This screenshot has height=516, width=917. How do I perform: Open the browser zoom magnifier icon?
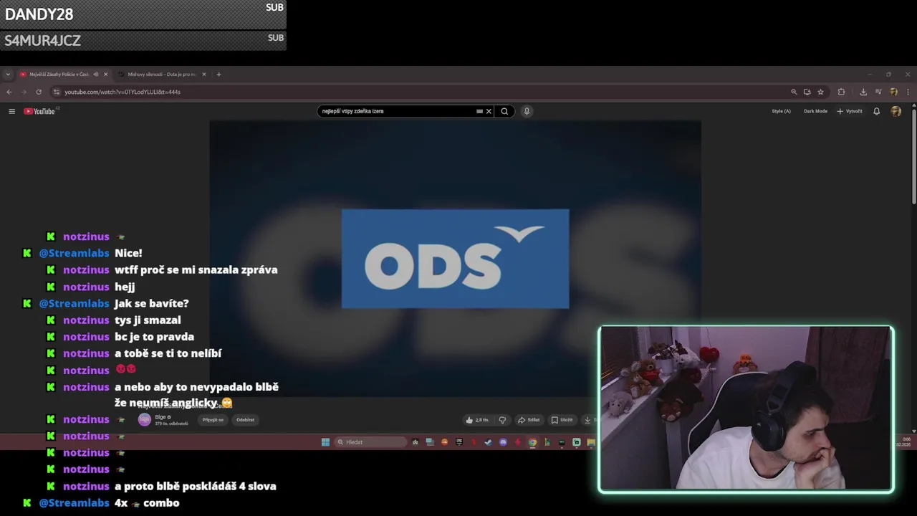pyautogui.click(x=794, y=92)
